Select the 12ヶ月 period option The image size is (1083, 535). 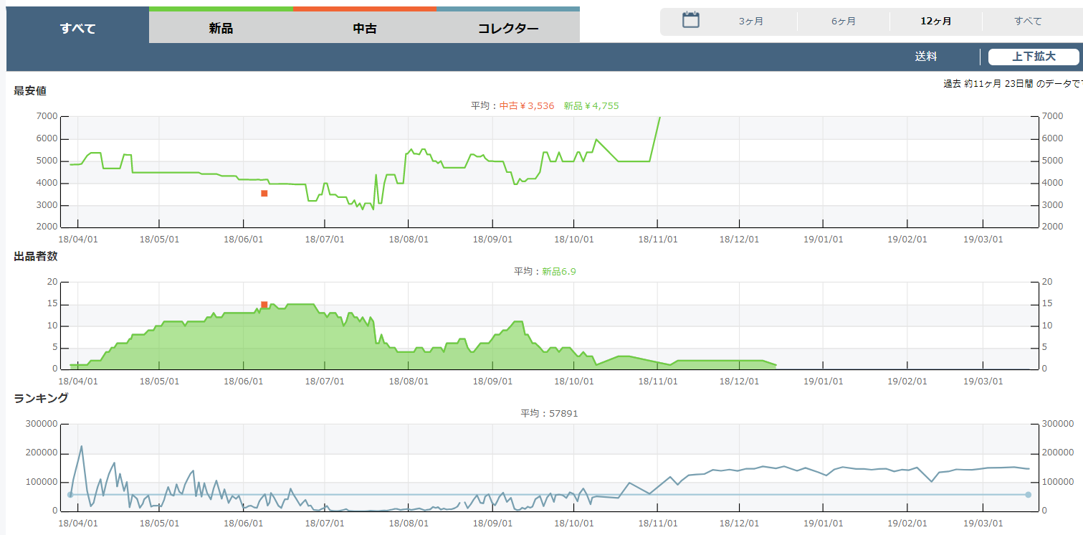click(x=935, y=22)
